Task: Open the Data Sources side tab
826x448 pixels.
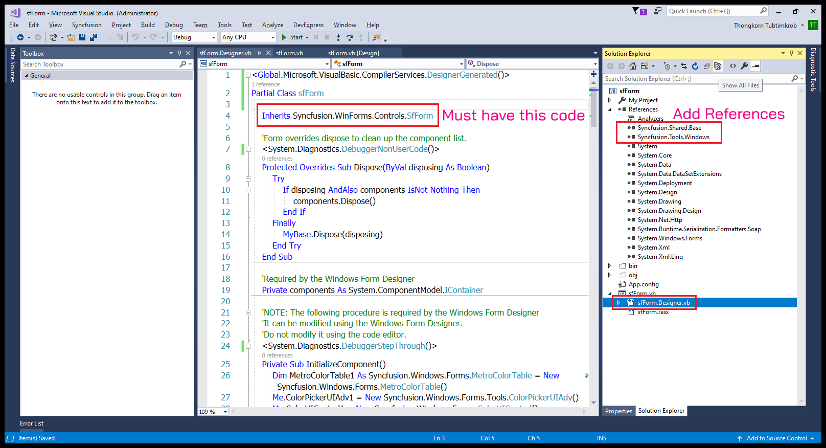Action: pyautogui.click(x=12, y=65)
